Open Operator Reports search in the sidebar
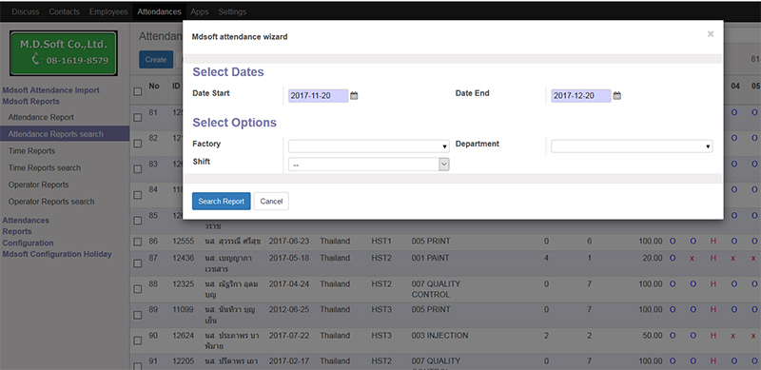 [x=51, y=202]
